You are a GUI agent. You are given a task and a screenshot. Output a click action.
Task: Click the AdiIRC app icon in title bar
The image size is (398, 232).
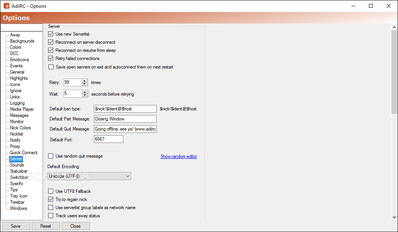pyautogui.click(x=6, y=6)
